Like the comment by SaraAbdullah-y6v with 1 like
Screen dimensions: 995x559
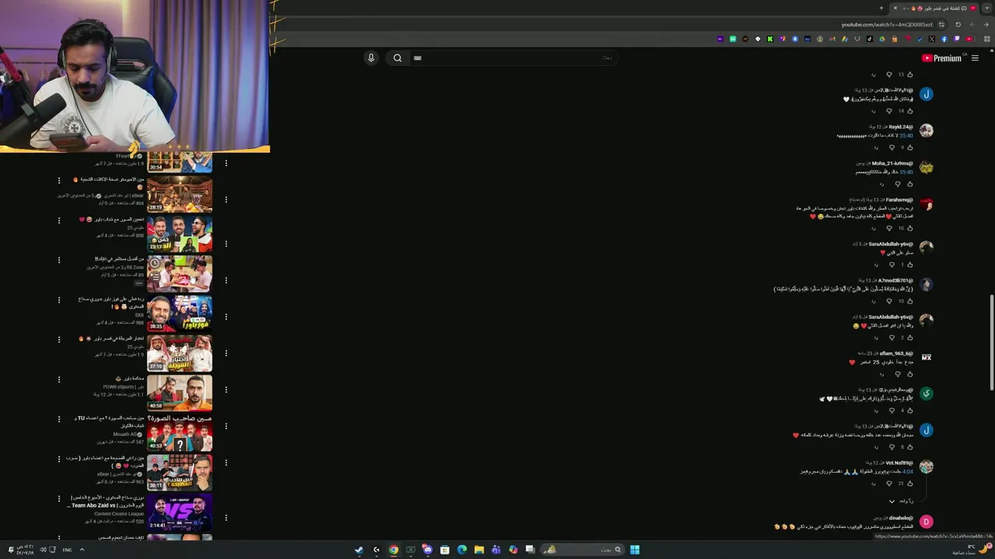tap(909, 265)
